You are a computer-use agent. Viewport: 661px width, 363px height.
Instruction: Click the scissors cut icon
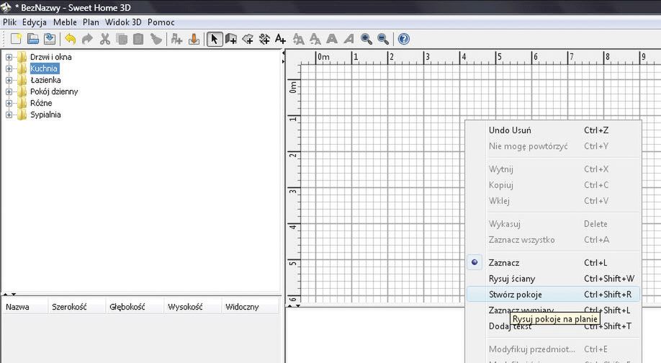[104, 39]
